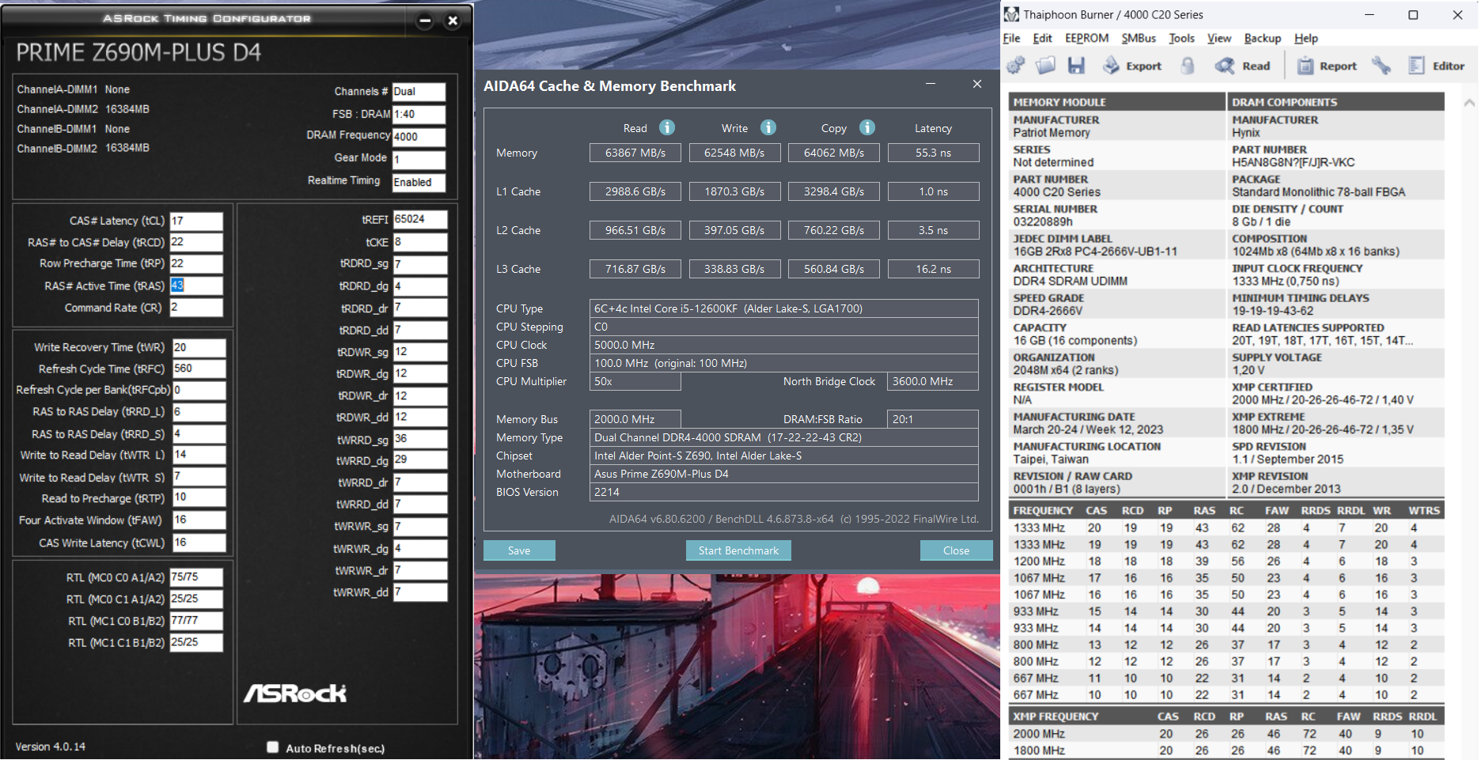Image resolution: width=1479 pixels, height=760 pixels.
Task: Click the info icon beside Read column
Action: tap(667, 127)
